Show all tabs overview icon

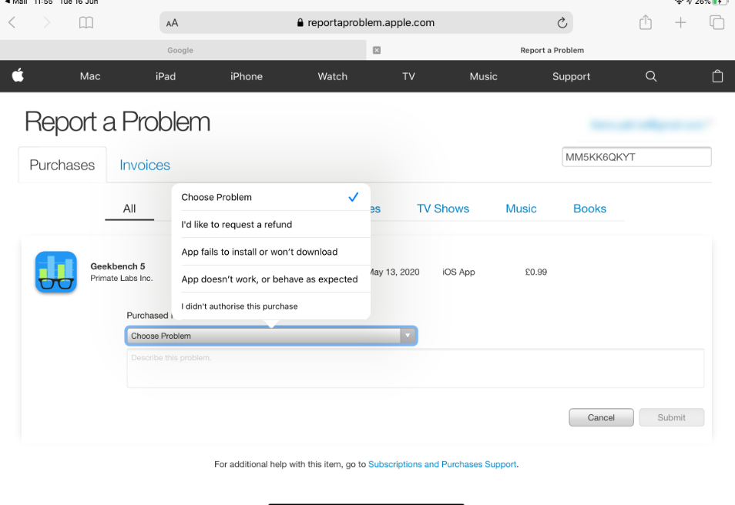tap(717, 22)
